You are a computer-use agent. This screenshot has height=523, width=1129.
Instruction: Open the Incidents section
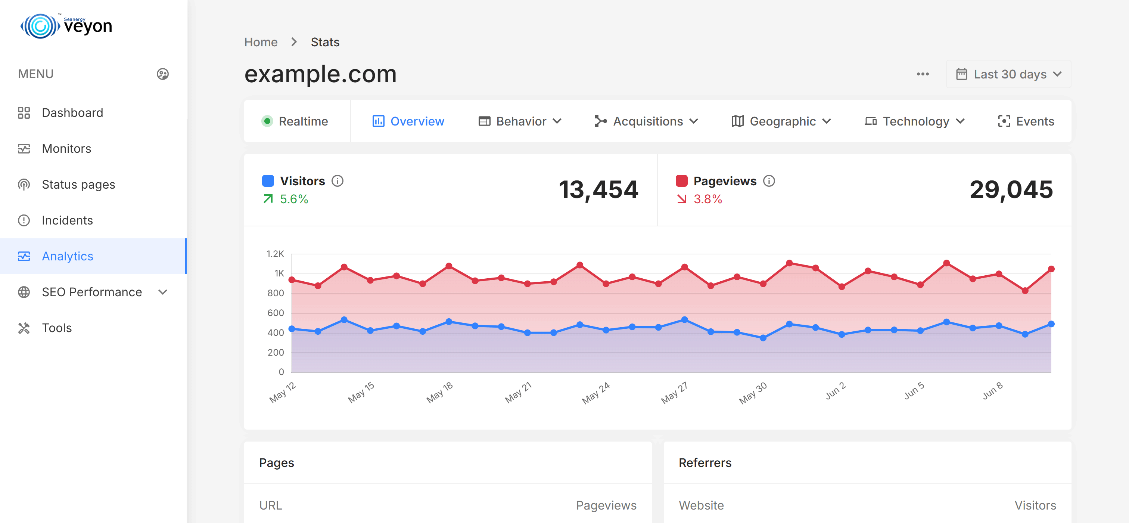click(x=67, y=220)
